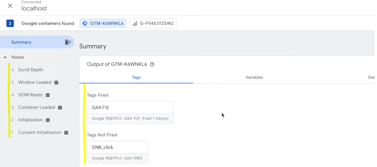The height and width of the screenshot is (167, 377).
Task: Select the Consent Initialization event
Action: (40, 133)
